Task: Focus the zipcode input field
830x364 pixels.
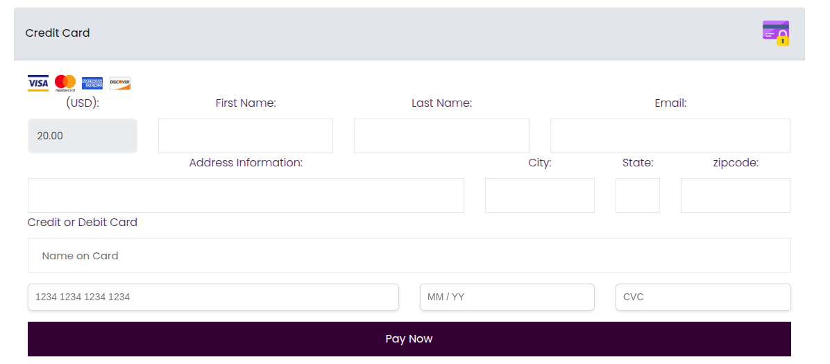Action: click(x=736, y=196)
